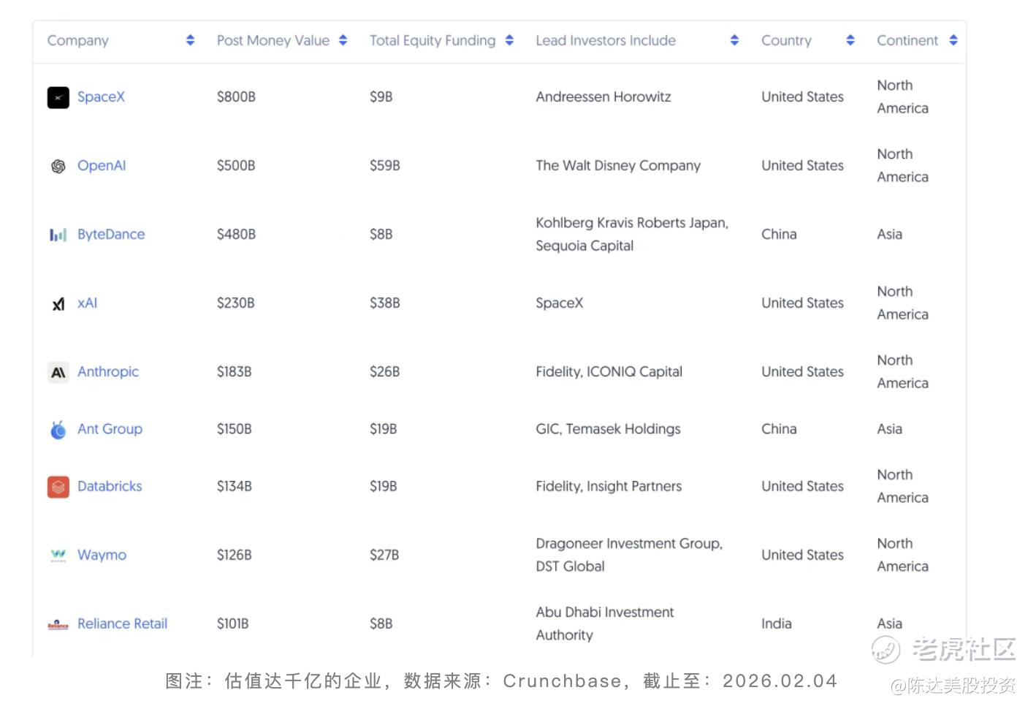
Task: Click the India country cell
Action: tap(776, 623)
